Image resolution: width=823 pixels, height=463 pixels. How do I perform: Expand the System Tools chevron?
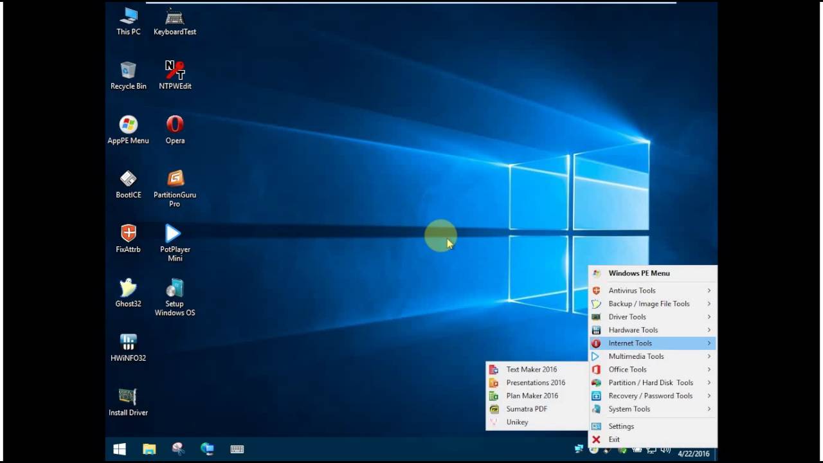pos(709,409)
